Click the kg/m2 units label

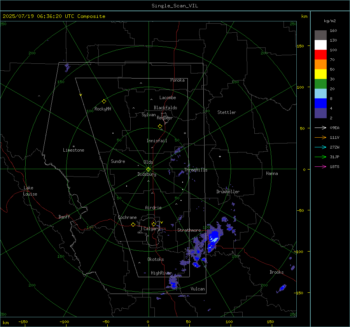330,21
